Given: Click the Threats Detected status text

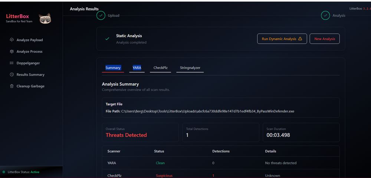Looking at the screenshot, I should point(127,135).
